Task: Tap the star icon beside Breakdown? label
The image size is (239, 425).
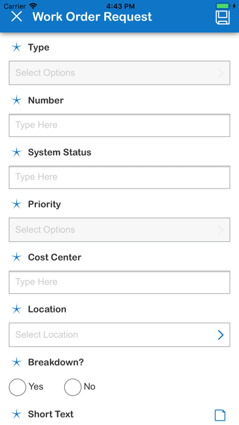Action: click(x=16, y=362)
